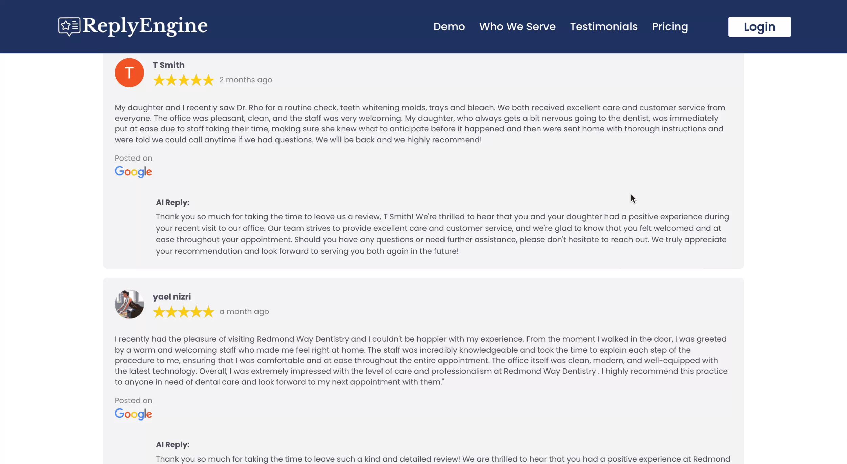Click Google logo under yael nizri's review
Viewport: 847px width, 464px height.
click(133, 414)
